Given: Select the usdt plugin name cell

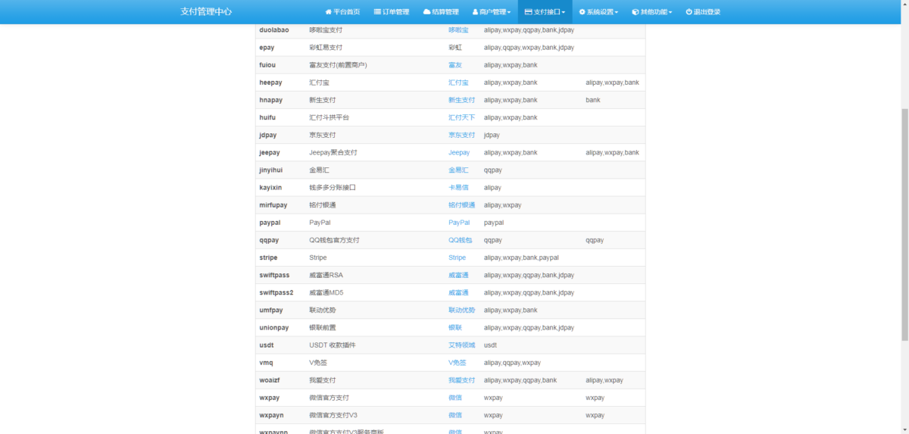Looking at the screenshot, I should 267,345.
